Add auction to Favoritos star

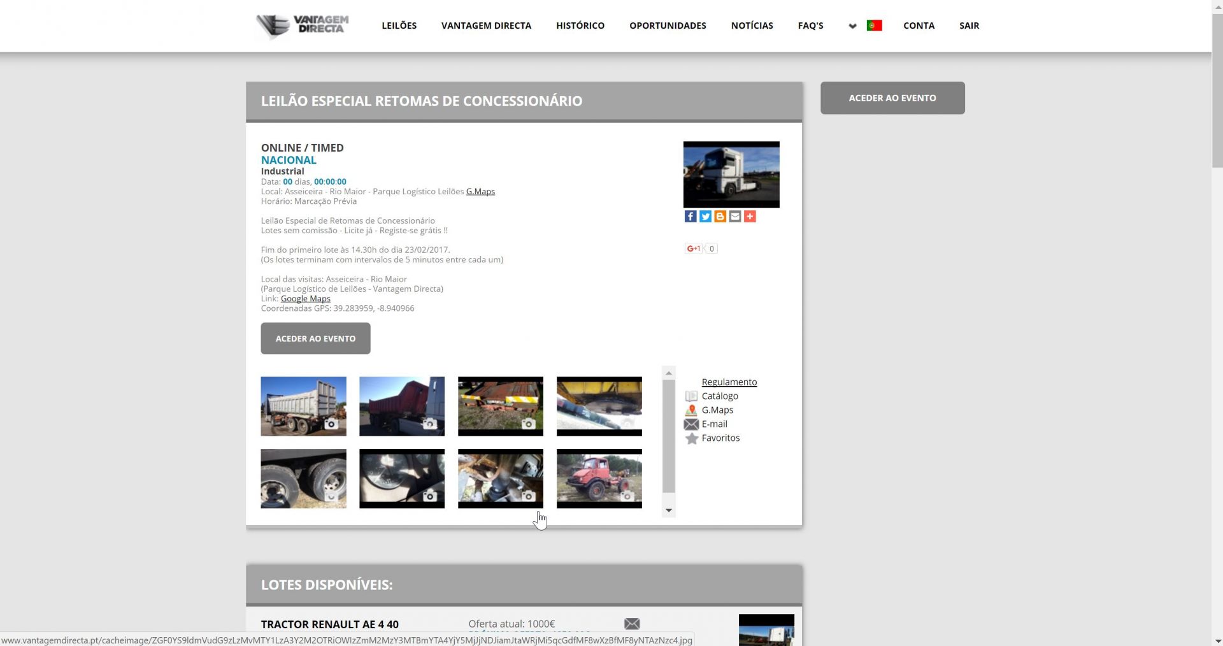tap(692, 438)
